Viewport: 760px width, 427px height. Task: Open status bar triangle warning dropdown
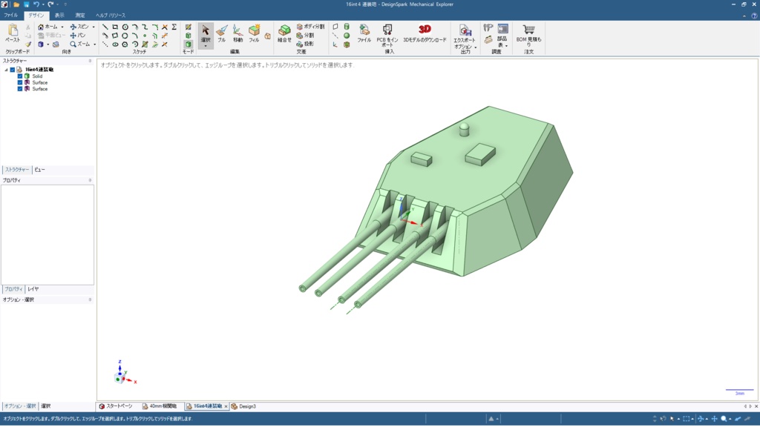pos(497,420)
